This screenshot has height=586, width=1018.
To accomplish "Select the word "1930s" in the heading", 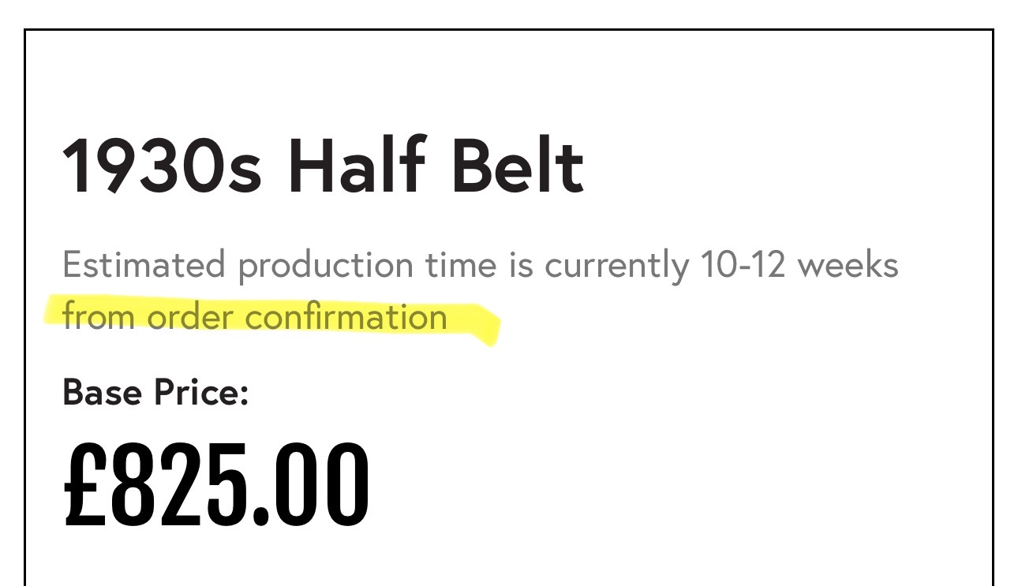I will point(162,166).
